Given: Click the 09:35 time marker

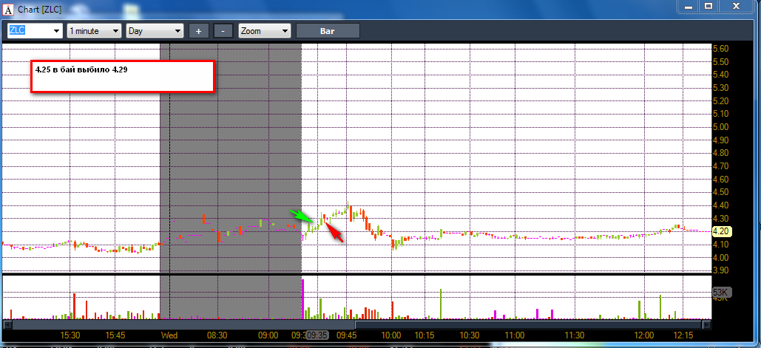Looking at the screenshot, I should (318, 335).
